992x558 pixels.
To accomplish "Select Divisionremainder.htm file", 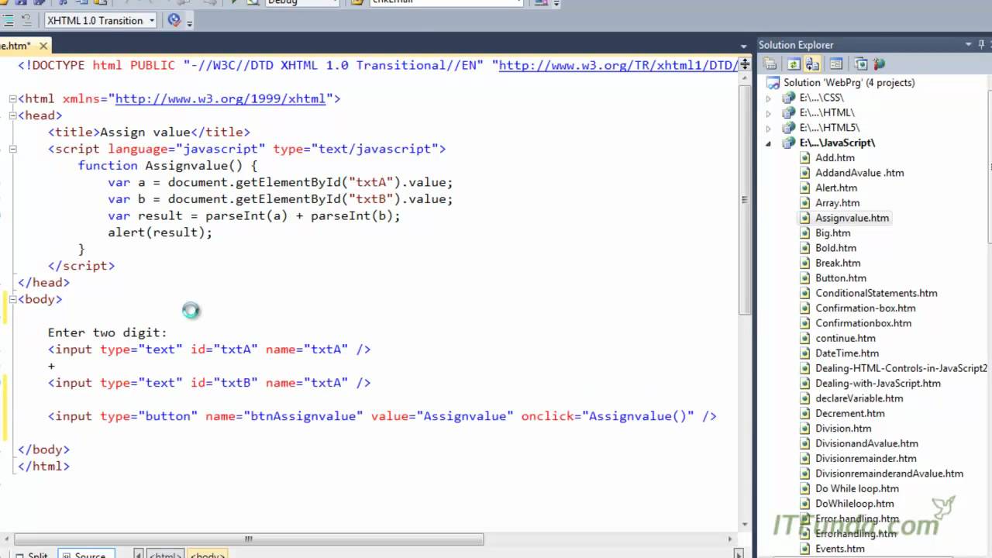I will (866, 459).
